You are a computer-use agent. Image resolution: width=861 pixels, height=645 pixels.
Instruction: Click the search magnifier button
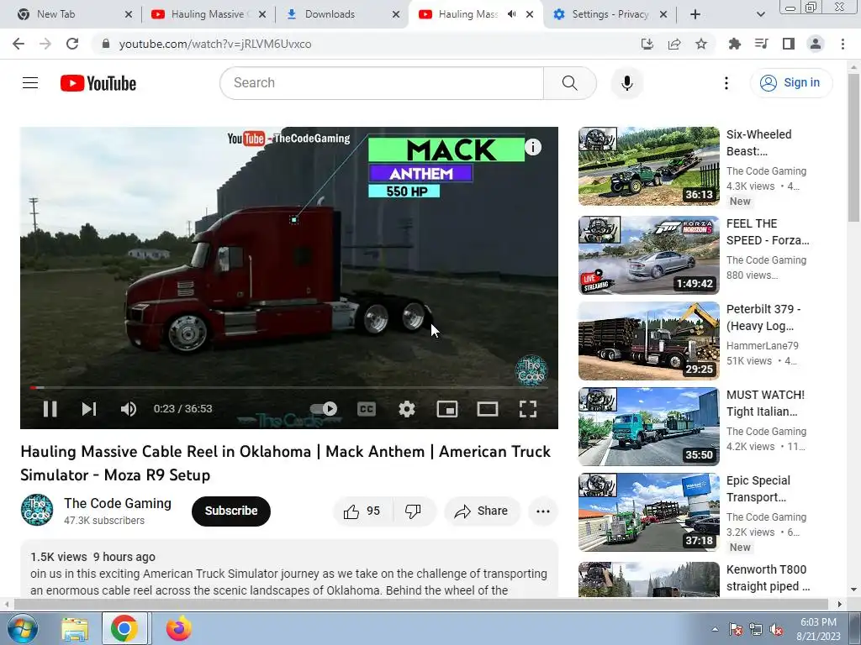(x=570, y=83)
